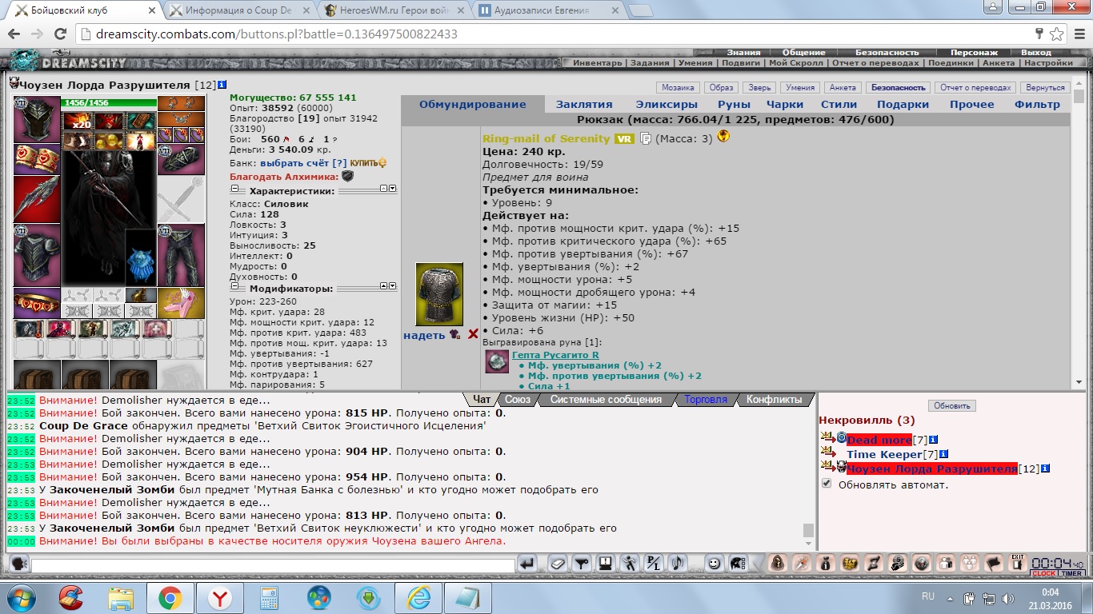Select the red clawed weapon slot
The image size is (1093, 614).
click(37, 199)
